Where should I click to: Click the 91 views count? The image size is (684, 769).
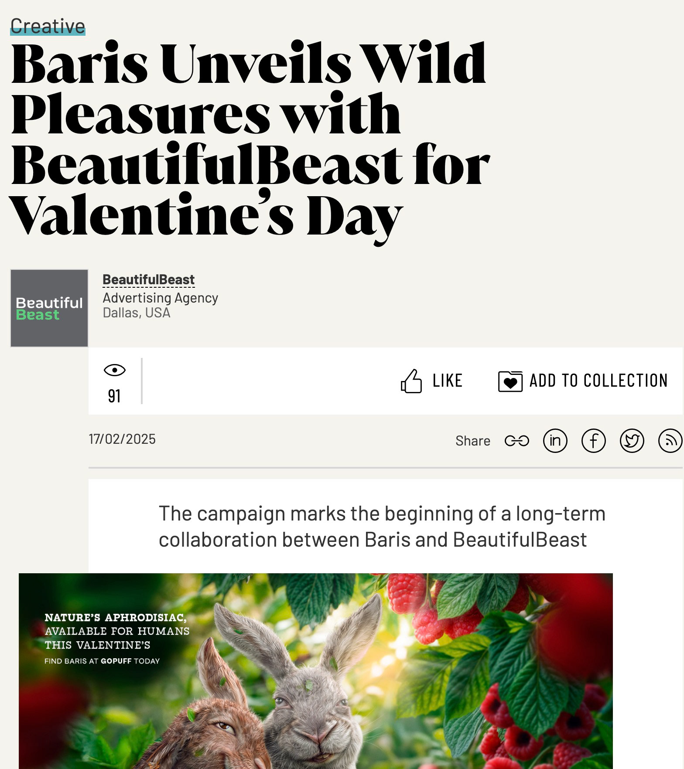[x=114, y=396]
